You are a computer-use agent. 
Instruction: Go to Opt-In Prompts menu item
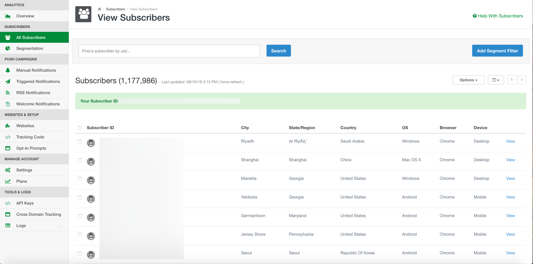point(31,148)
